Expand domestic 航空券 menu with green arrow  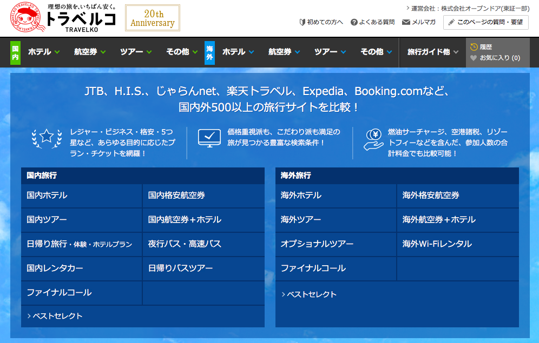[90, 52]
